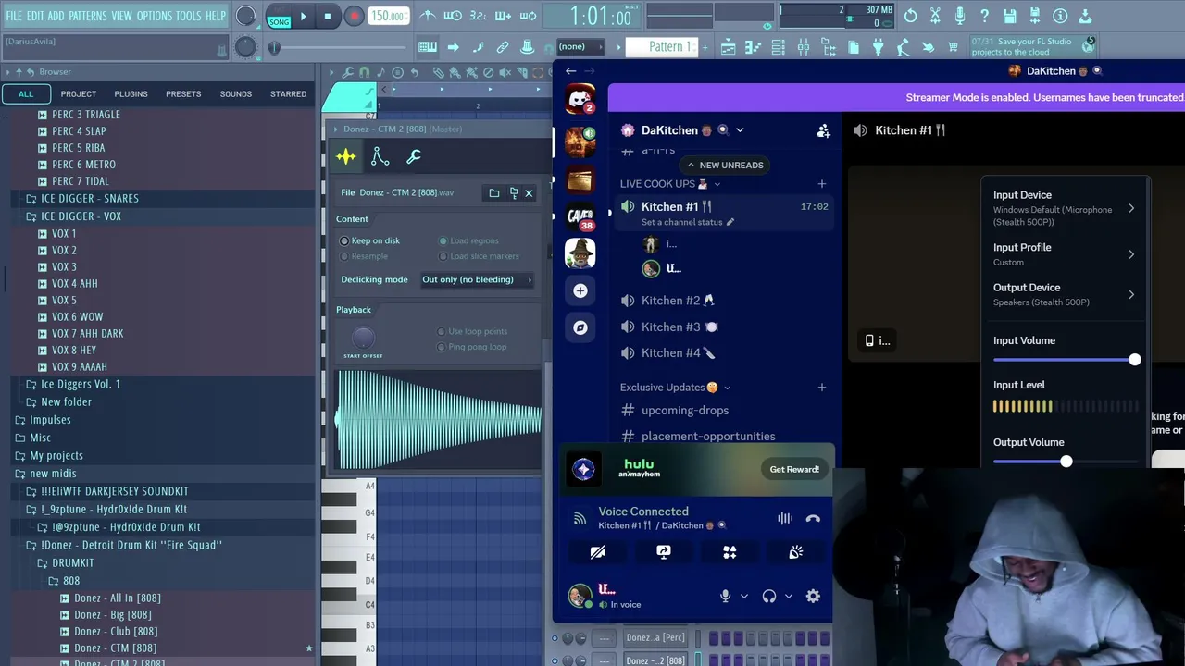
Task: Open sample file browse folder icon
Action: click(494, 192)
